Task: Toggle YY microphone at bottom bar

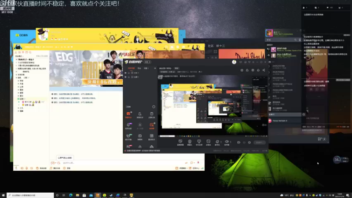Action: 27,168
